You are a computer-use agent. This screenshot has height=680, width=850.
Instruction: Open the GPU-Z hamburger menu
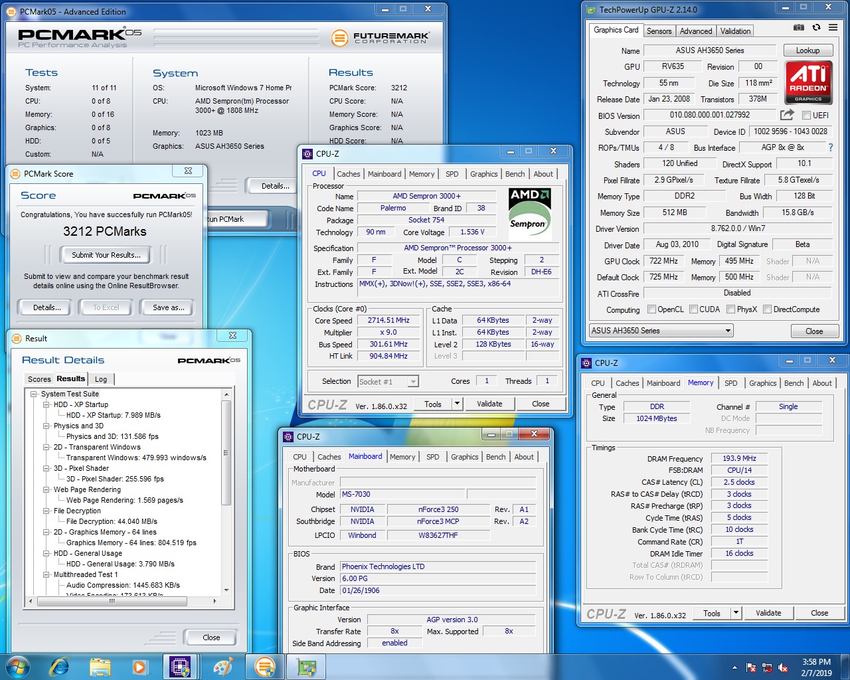point(833,27)
